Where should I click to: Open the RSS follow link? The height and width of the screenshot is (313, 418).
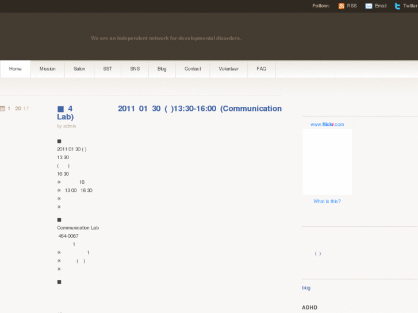pyautogui.click(x=352, y=6)
